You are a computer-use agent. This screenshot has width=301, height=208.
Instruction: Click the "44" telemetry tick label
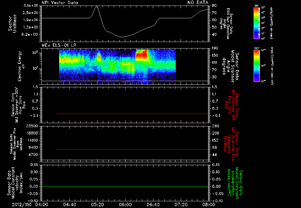tap(214, 155)
